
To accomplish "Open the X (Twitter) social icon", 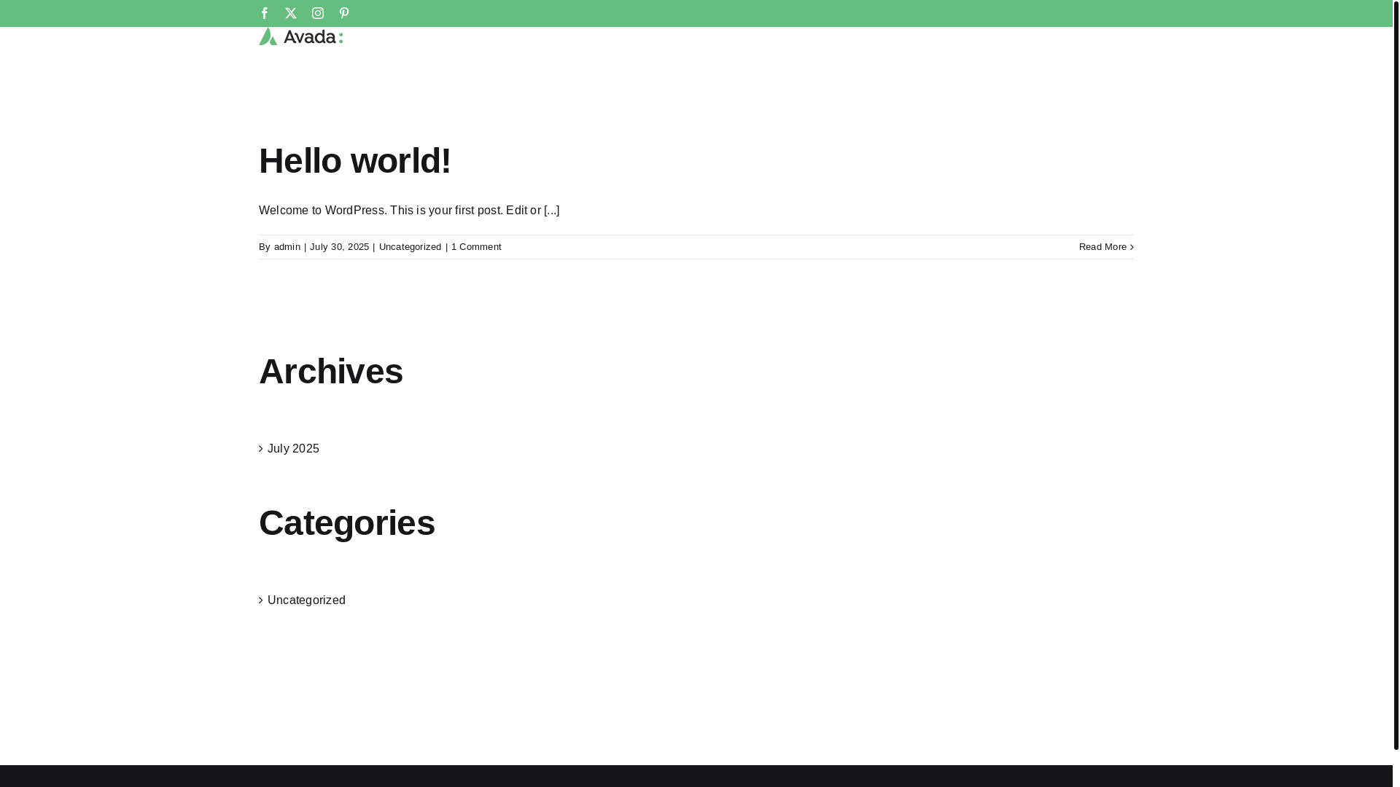I will [291, 13].
